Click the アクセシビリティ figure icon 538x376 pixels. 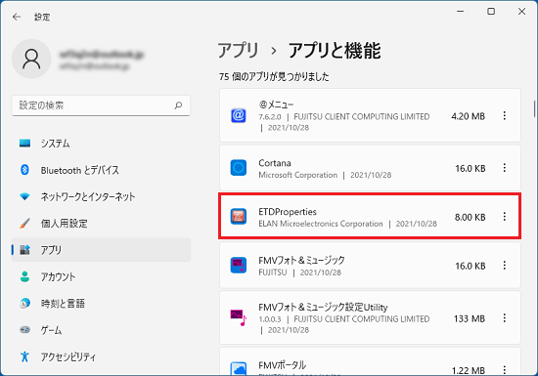pyautogui.click(x=24, y=356)
